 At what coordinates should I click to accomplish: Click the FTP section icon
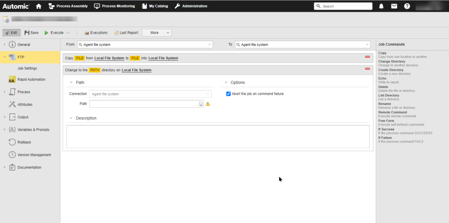(x=12, y=57)
